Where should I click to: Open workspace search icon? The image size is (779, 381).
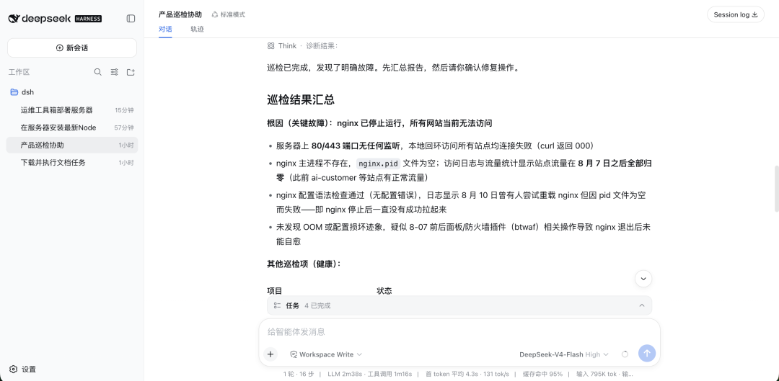pyautogui.click(x=98, y=72)
